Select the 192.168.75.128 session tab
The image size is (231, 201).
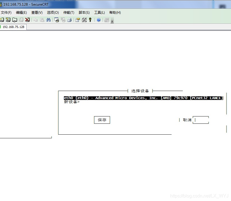pyautogui.click(x=13, y=27)
